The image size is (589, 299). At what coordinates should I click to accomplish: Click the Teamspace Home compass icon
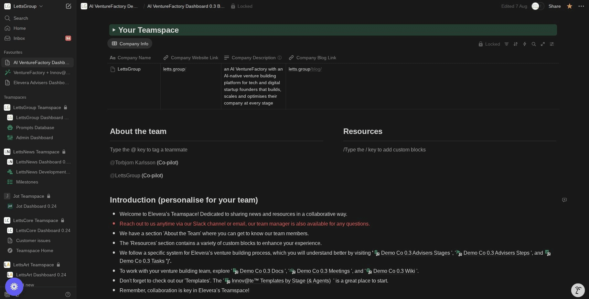tap(10, 250)
